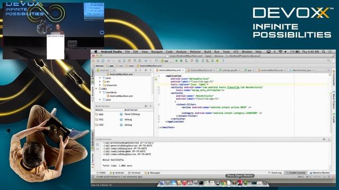
Task: Click the src breadcrumb in navigation bar
Action: click(x=120, y=65)
